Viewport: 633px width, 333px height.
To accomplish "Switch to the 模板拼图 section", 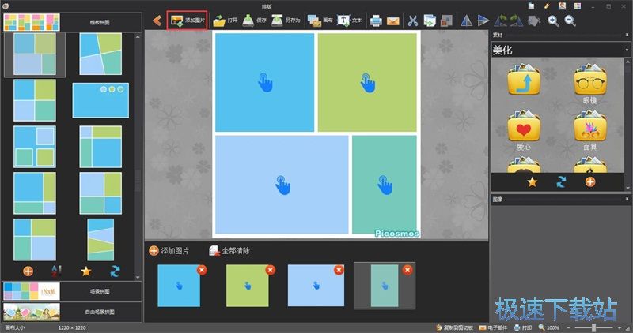I will [x=72, y=22].
